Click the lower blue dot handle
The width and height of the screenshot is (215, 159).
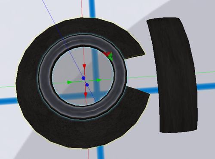click(x=87, y=85)
